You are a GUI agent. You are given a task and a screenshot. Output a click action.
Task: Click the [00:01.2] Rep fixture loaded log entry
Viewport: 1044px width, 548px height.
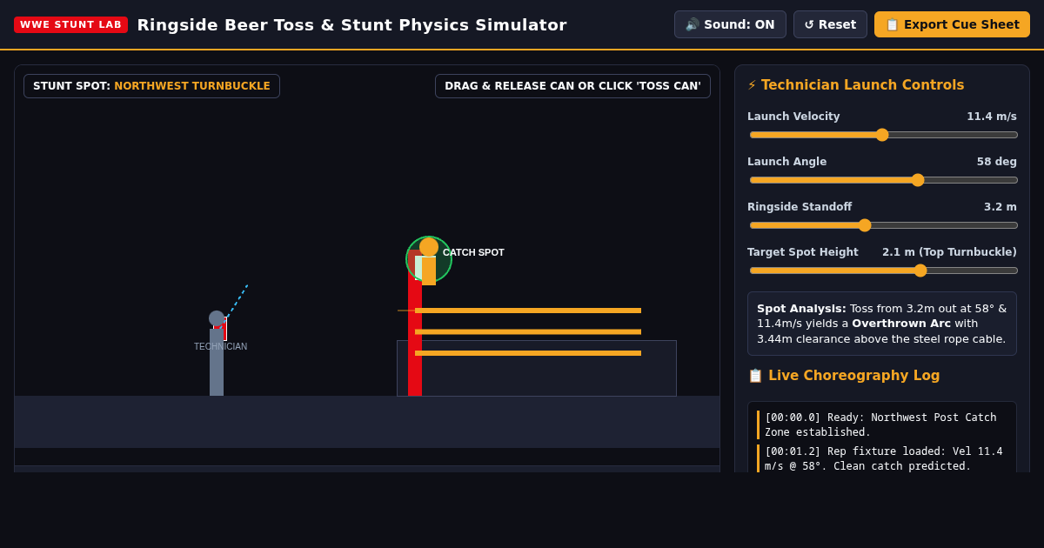click(883, 458)
